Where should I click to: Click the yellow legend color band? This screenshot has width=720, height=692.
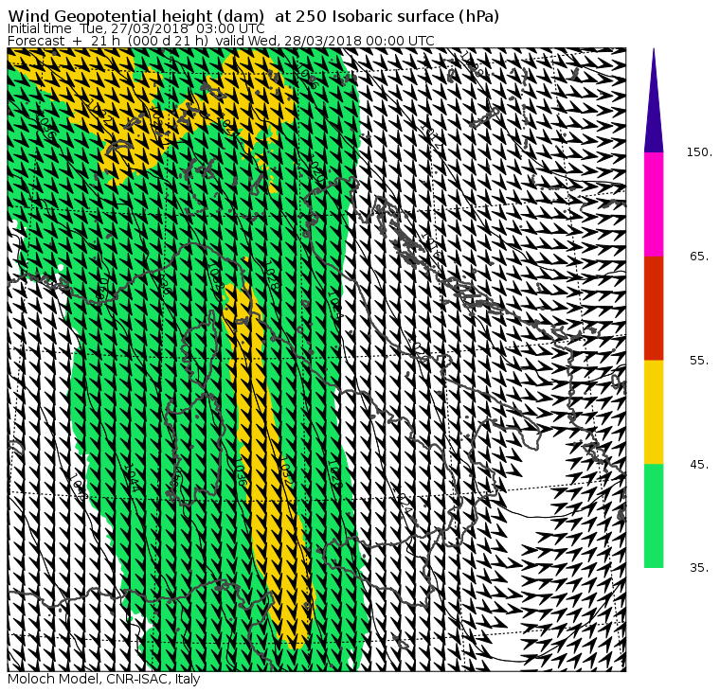pos(654,412)
